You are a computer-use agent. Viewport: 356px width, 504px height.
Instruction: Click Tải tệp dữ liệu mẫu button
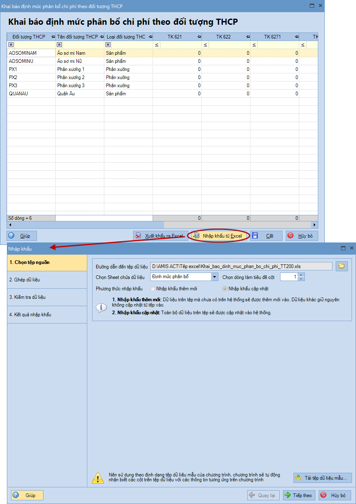(322, 478)
